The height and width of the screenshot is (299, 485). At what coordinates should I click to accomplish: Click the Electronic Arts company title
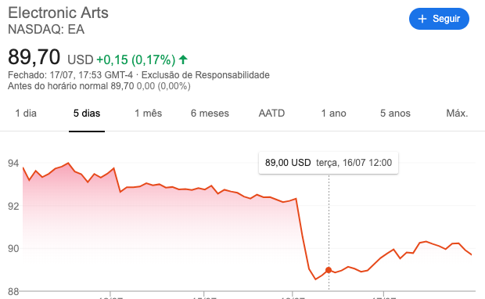[x=58, y=13]
